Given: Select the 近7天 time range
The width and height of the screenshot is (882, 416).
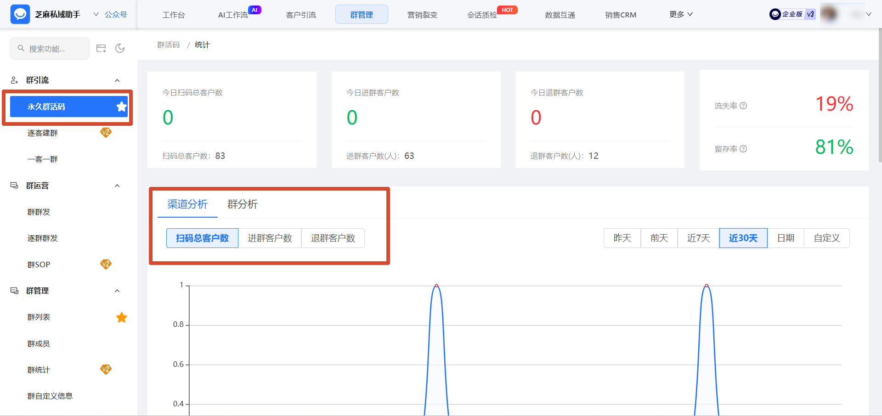Looking at the screenshot, I should (698, 238).
